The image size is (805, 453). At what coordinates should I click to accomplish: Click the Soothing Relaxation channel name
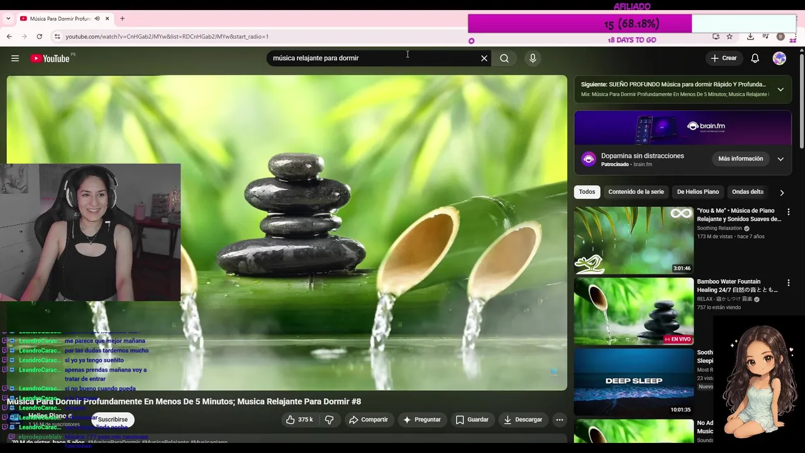pos(719,228)
